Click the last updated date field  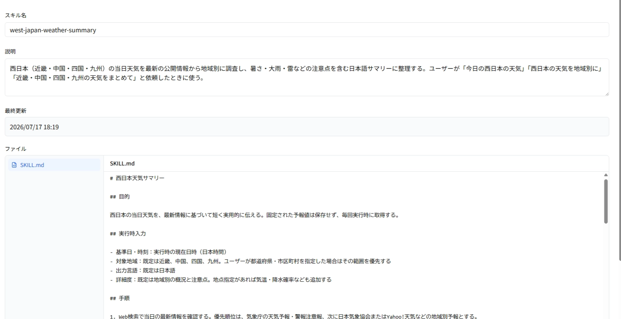[307, 127]
